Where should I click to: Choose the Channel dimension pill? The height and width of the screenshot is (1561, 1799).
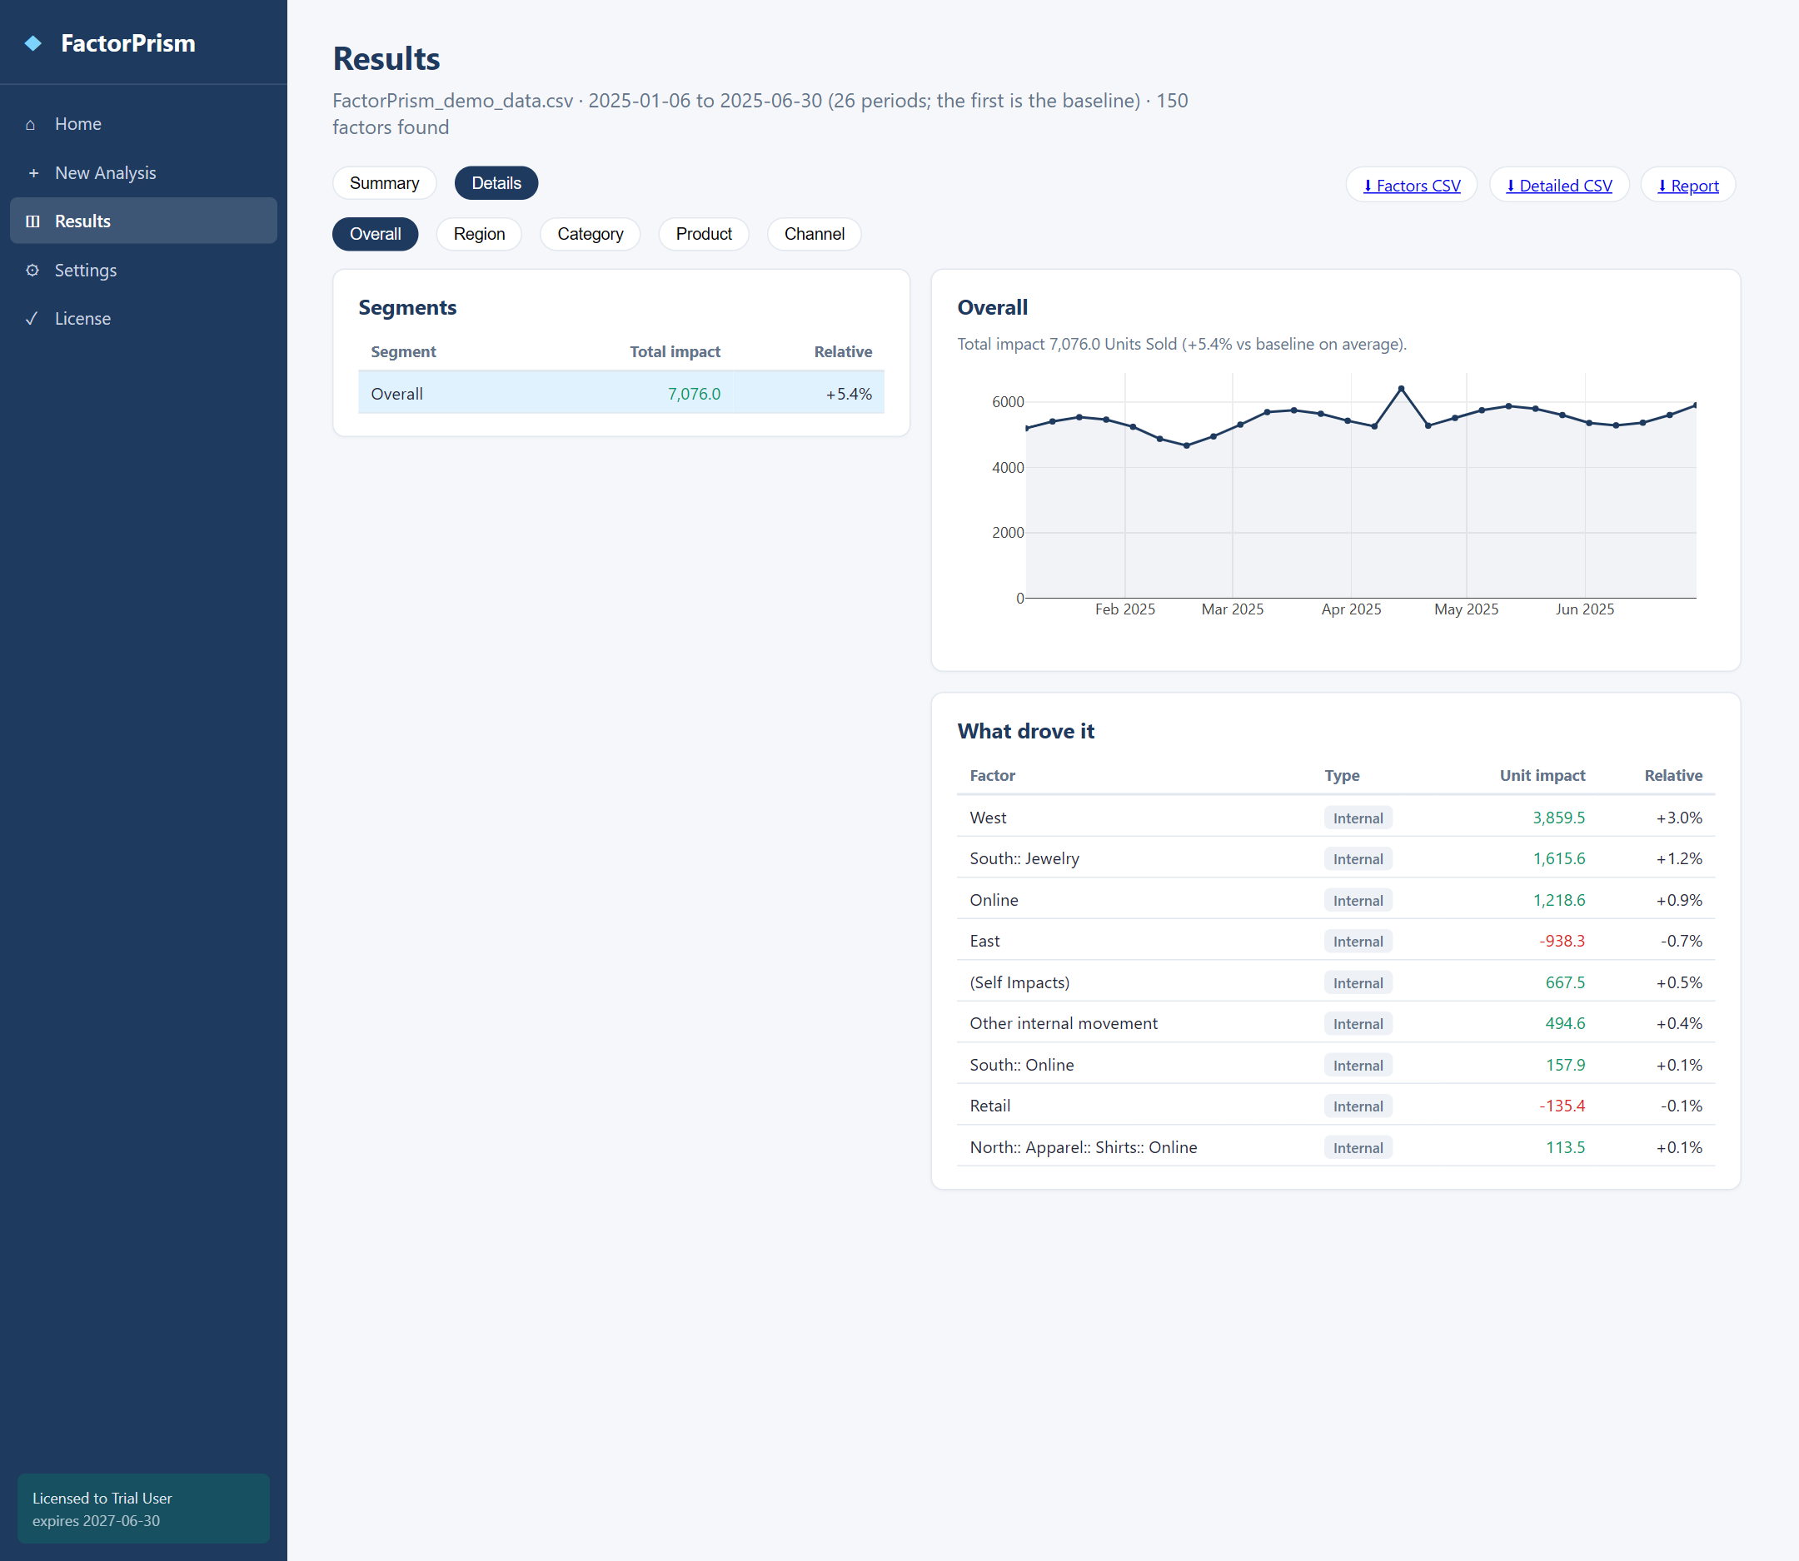814,234
